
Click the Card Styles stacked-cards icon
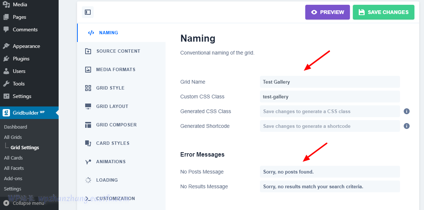click(88, 143)
